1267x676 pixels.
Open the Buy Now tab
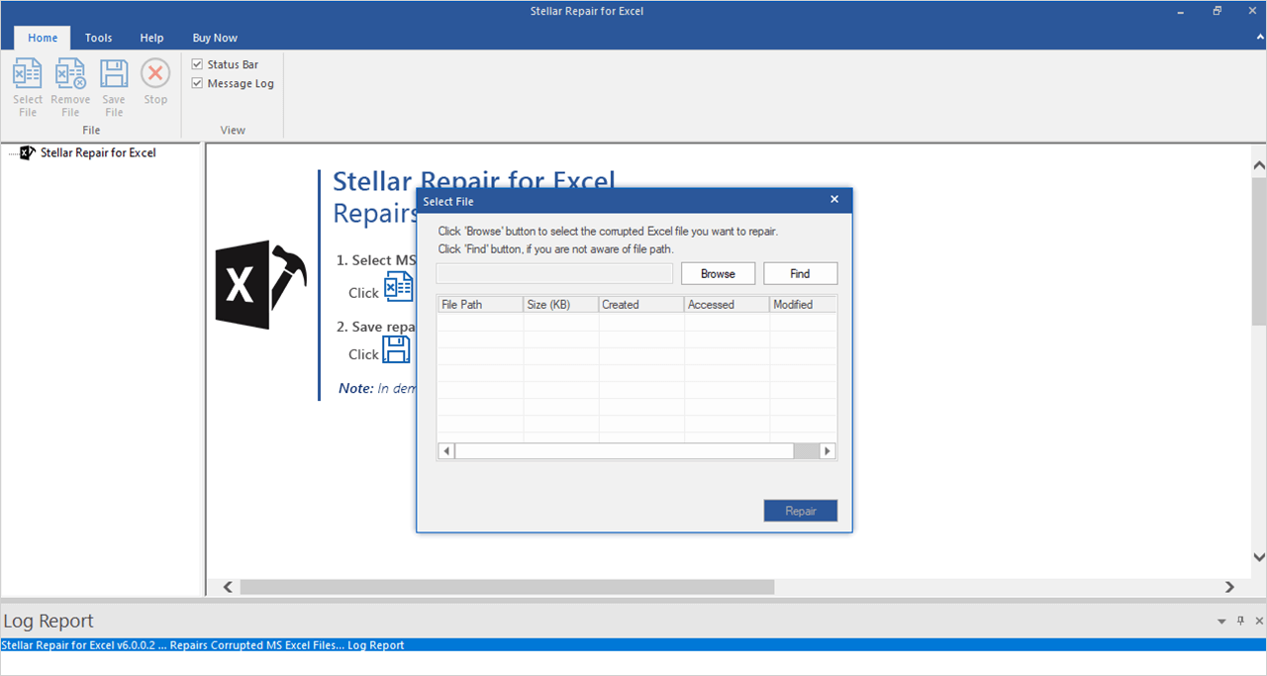tap(215, 38)
